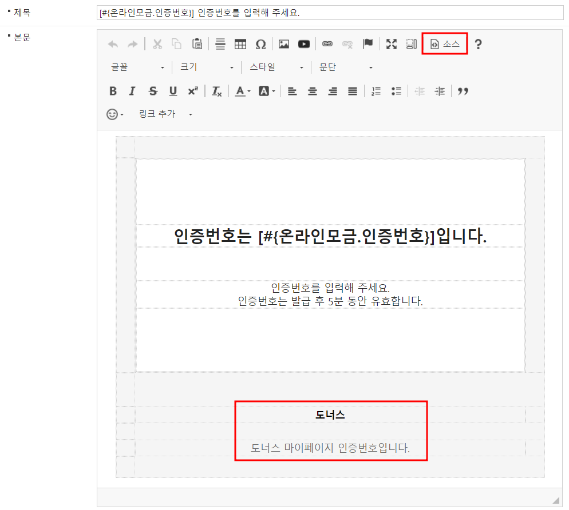Open the special character (Ω) tool
The image size is (569, 510).
coord(260,44)
